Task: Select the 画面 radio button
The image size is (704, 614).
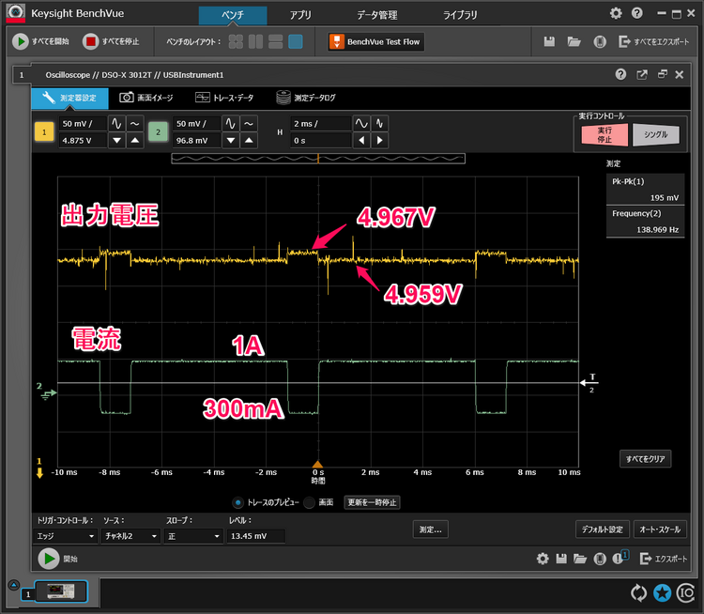Action: click(x=309, y=502)
